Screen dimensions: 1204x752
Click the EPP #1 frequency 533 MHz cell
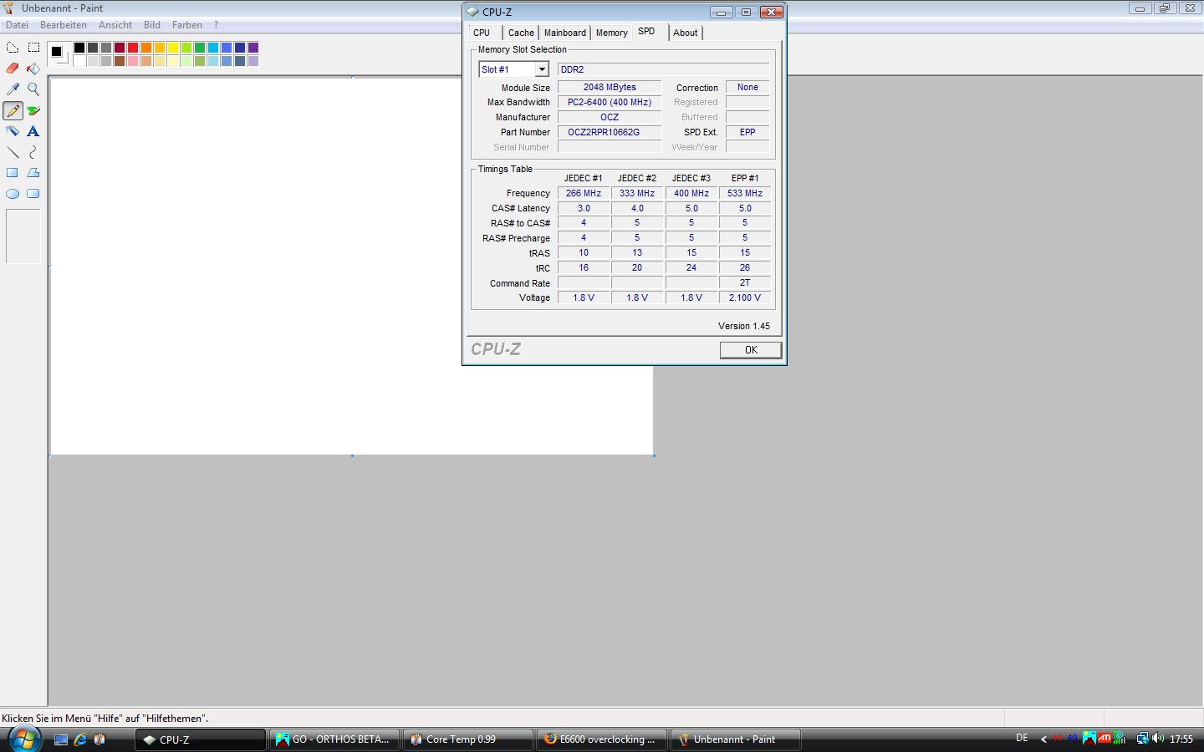coord(745,193)
